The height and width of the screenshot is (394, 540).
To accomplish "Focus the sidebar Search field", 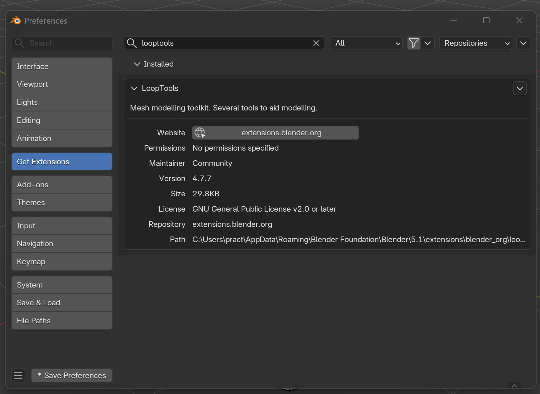I will click(62, 43).
